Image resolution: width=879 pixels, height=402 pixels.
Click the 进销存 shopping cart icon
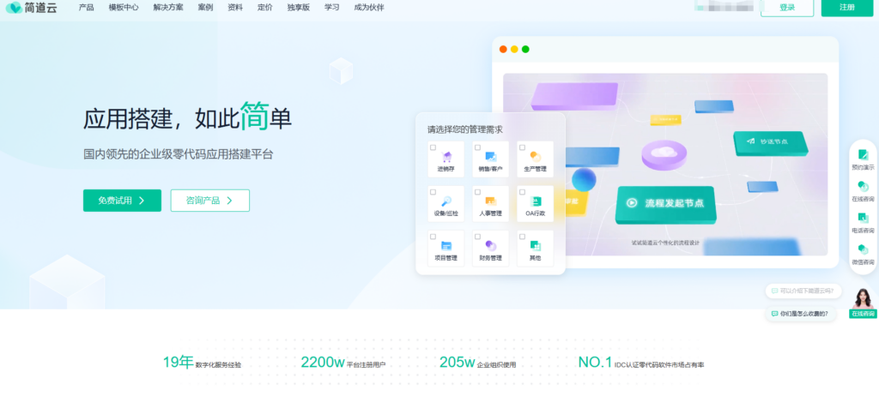(446, 156)
